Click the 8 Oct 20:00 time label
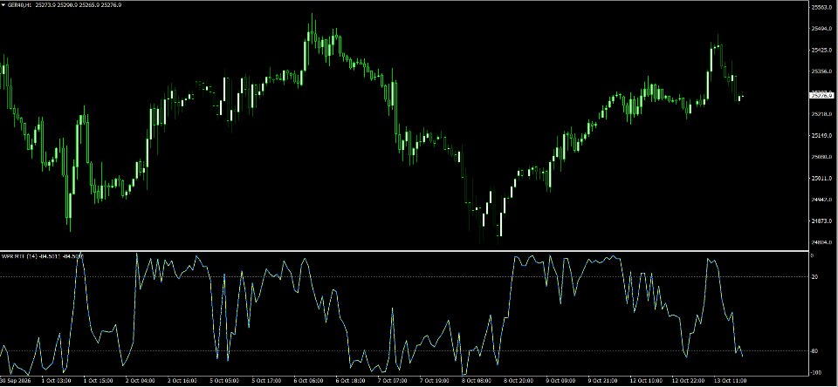The height and width of the screenshot is (387, 838). pos(517,381)
